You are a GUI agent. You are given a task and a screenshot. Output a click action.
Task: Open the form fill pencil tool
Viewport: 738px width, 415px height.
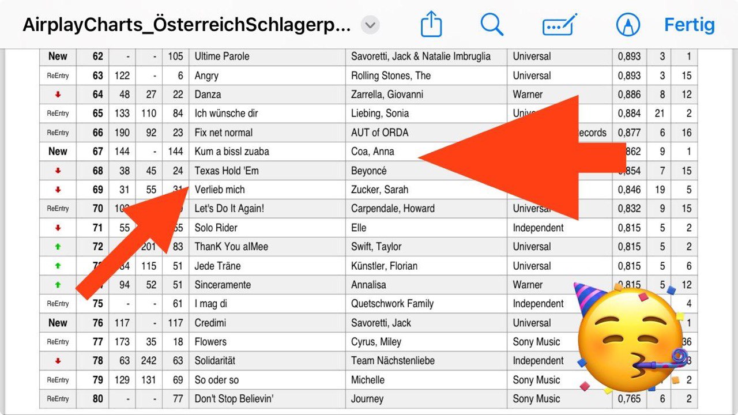(x=559, y=25)
